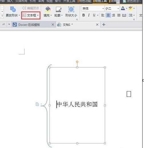The image size is (144, 148).
Task: Toggle italic formatting
Action: point(89,15)
